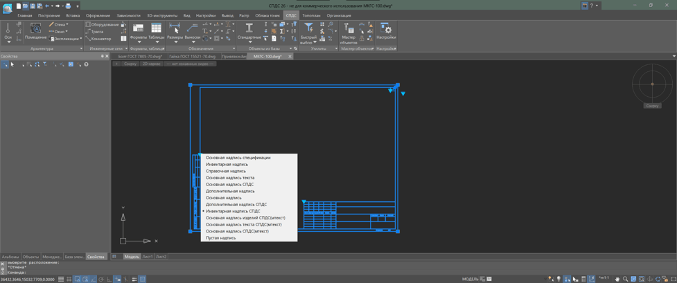Click the Трасса route tool
The width and height of the screenshot is (677, 283).
(94, 32)
